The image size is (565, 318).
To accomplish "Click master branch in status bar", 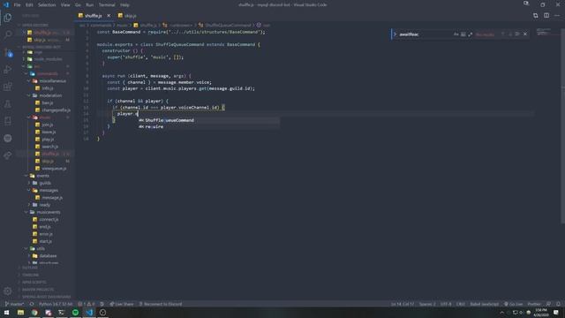I will 14,304.
